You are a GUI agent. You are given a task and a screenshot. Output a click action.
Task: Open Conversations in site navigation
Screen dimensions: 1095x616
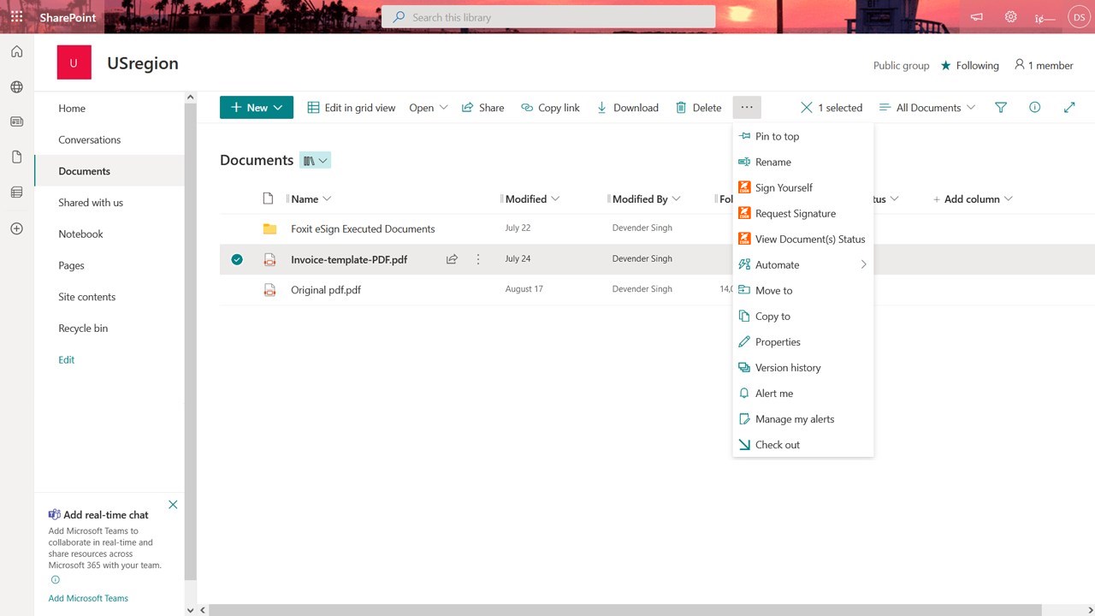coord(90,139)
